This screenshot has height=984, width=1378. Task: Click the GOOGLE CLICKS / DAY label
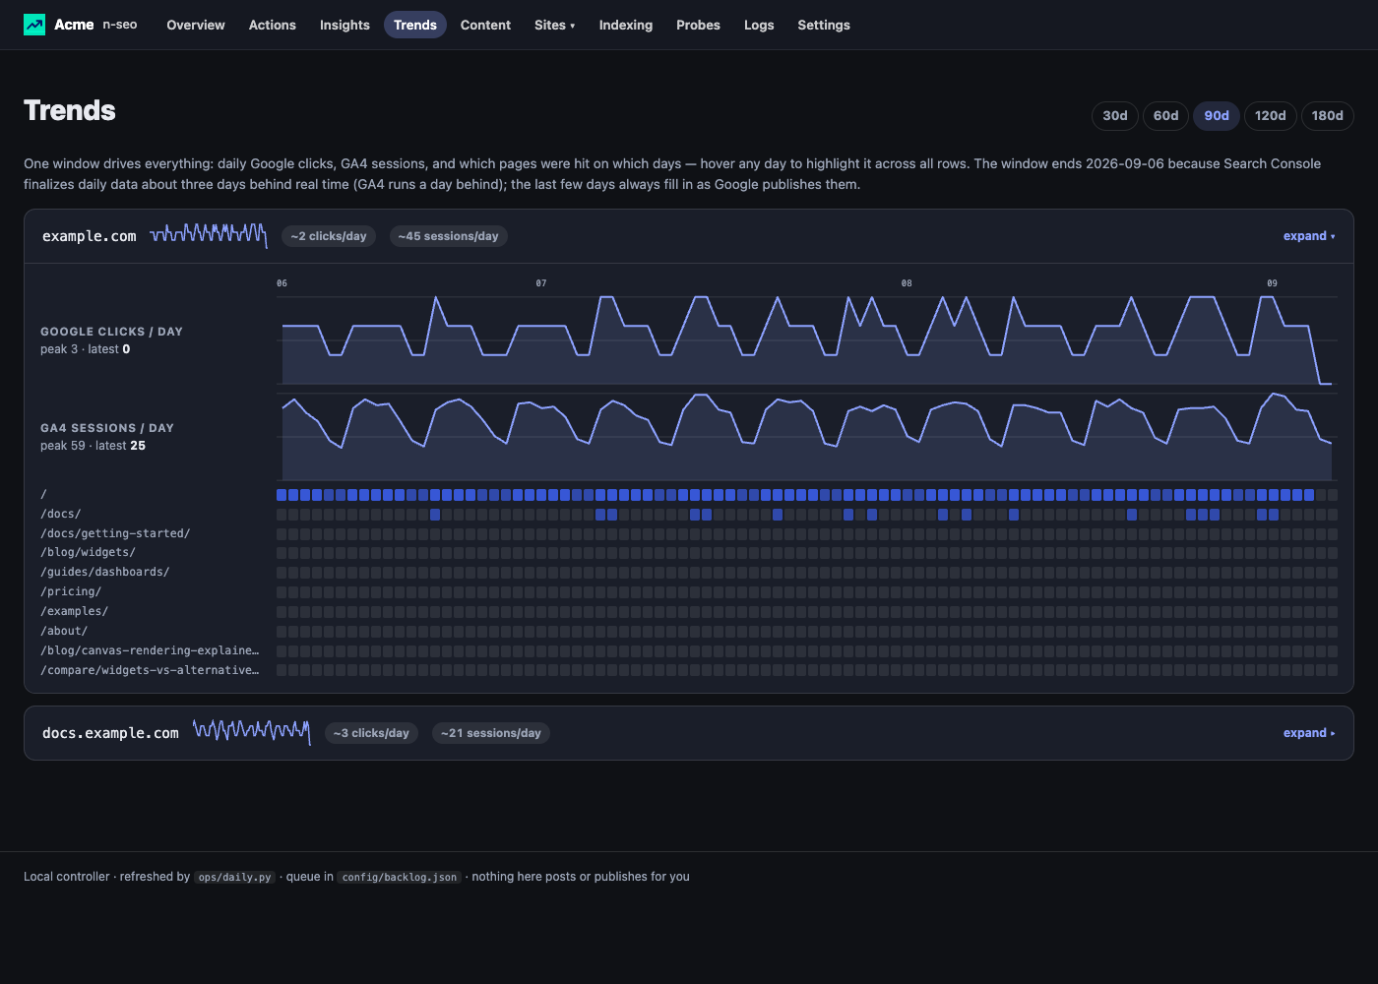click(x=112, y=332)
